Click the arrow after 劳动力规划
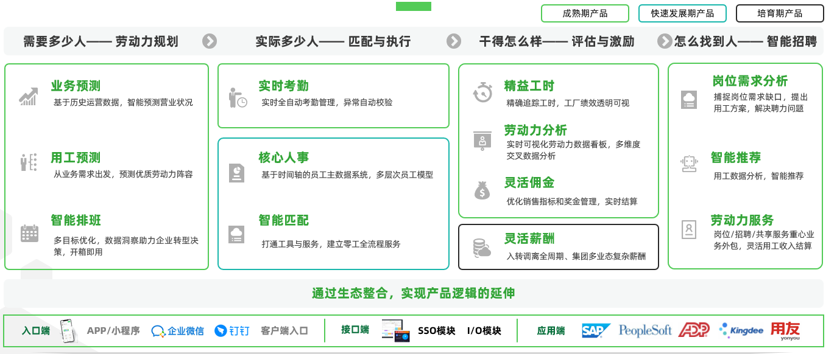 point(210,41)
